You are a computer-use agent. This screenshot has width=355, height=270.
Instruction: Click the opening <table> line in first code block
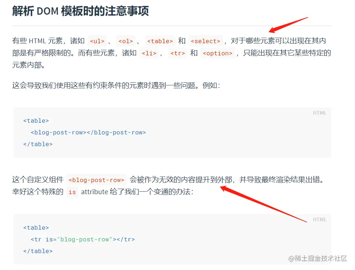[36, 121]
